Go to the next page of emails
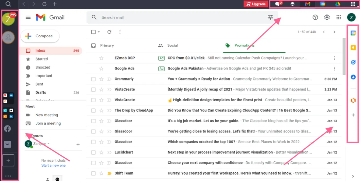The height and width of the screenshot is (181, 360). pos(334,32)
